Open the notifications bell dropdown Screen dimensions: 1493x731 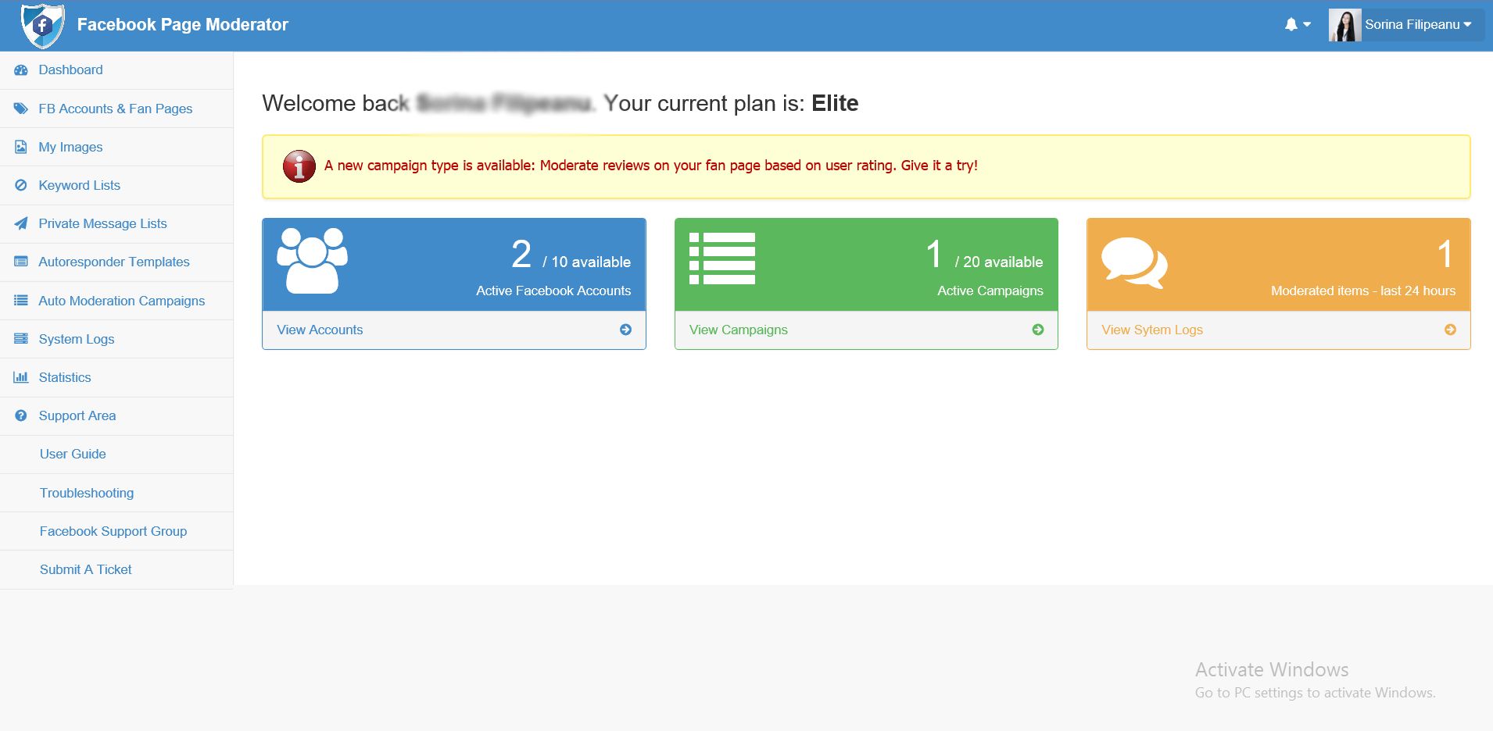1298,25
